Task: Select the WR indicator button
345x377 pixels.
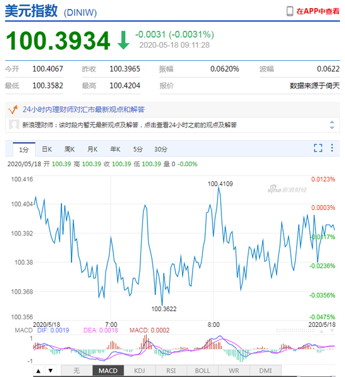Action: pos(234,371)
